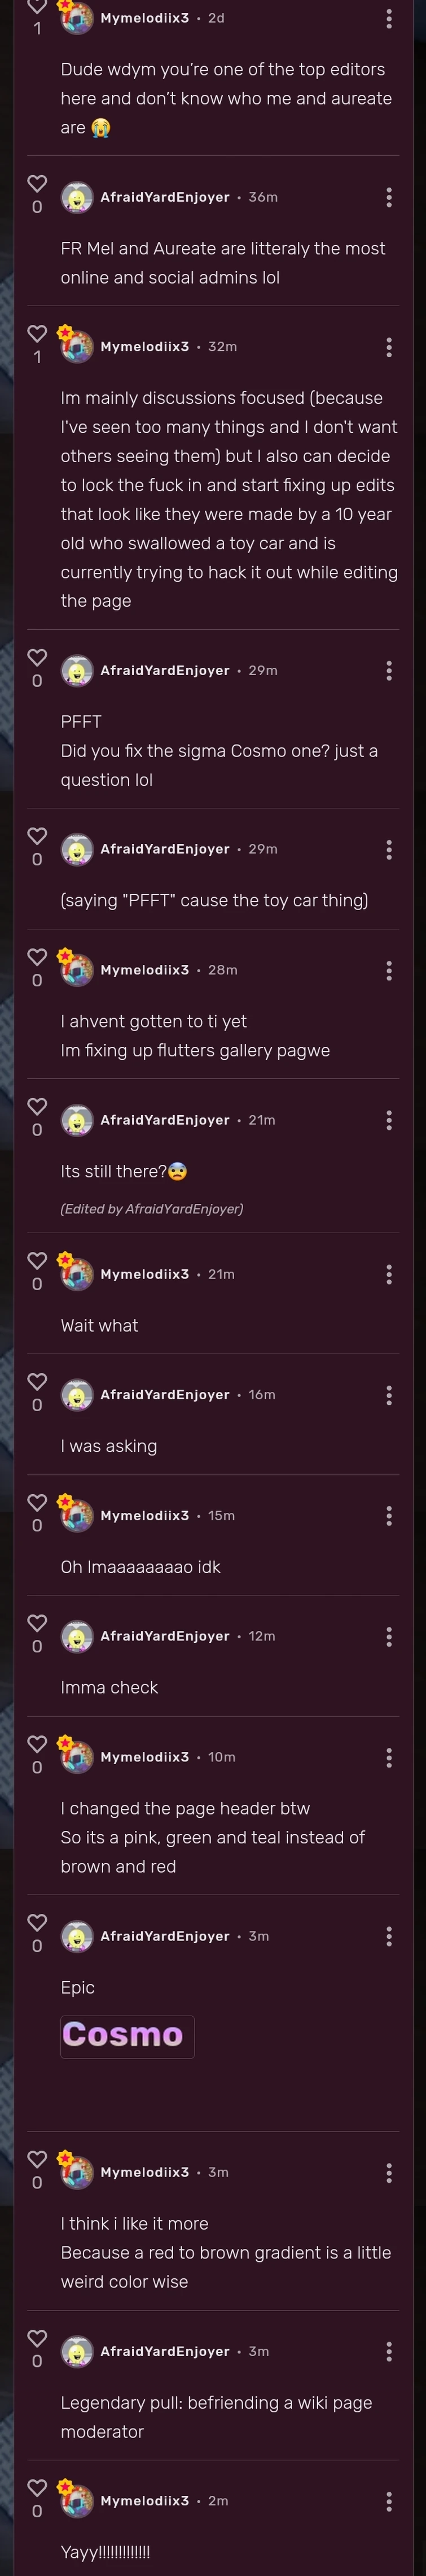Image resolution: width=426 pixels, height=2576 pixels.
Task: Click AfraidYardEnjoyer's avatar on 'Imma check' comment
Action: (x=77, y=1637)
